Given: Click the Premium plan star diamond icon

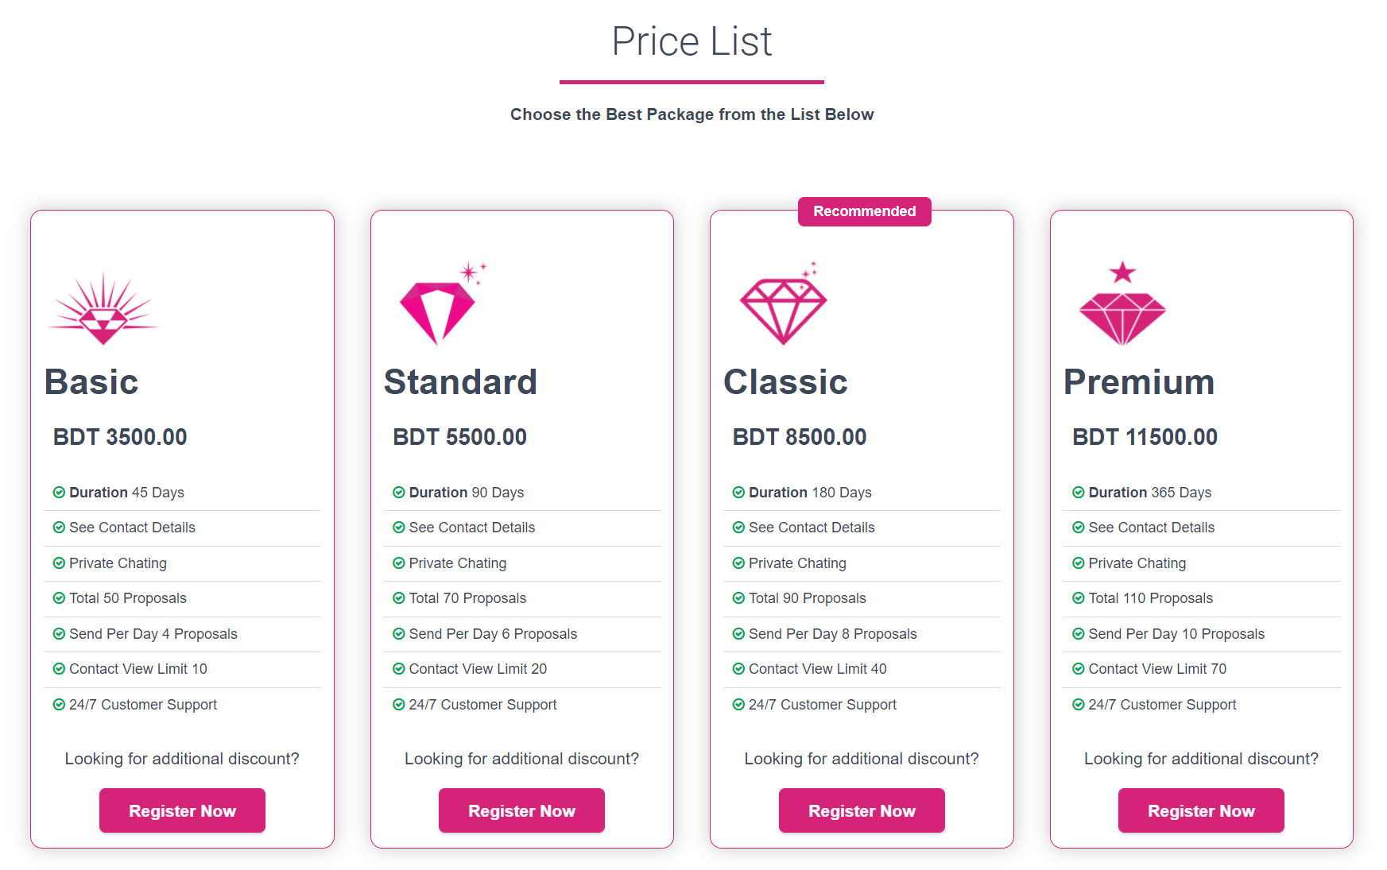Looking at the screenshot, I should click(x=1122, y=306).
